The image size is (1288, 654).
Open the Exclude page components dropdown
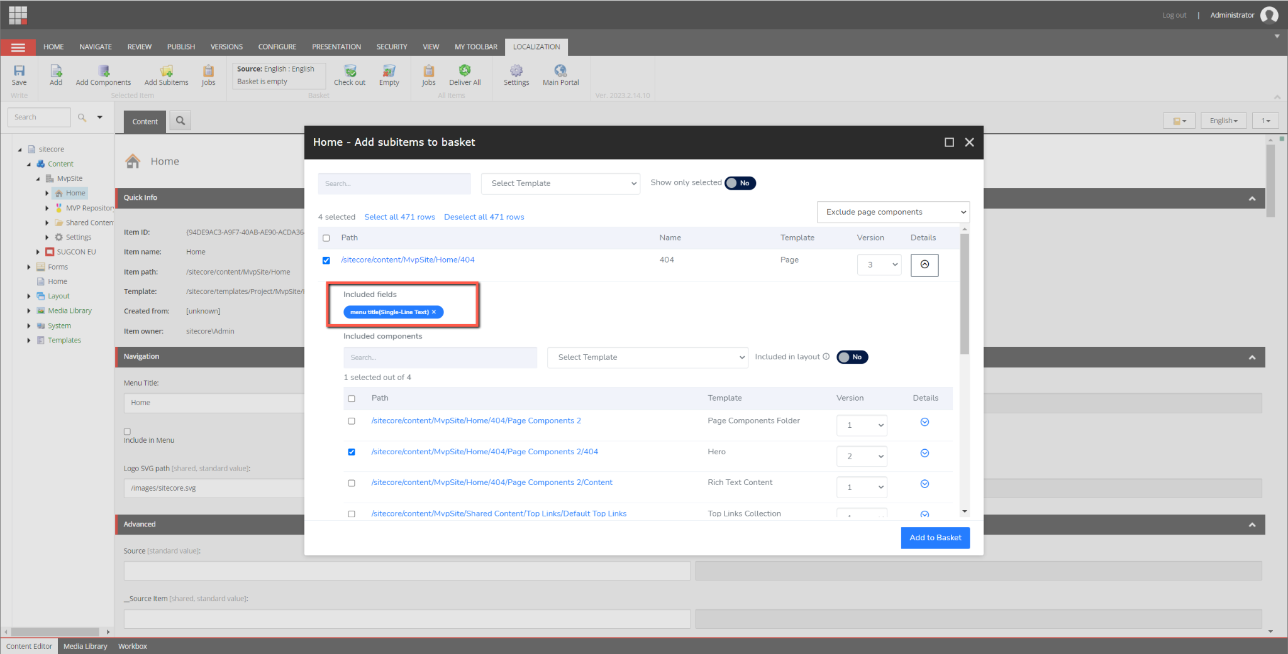(x=893, y=212)
